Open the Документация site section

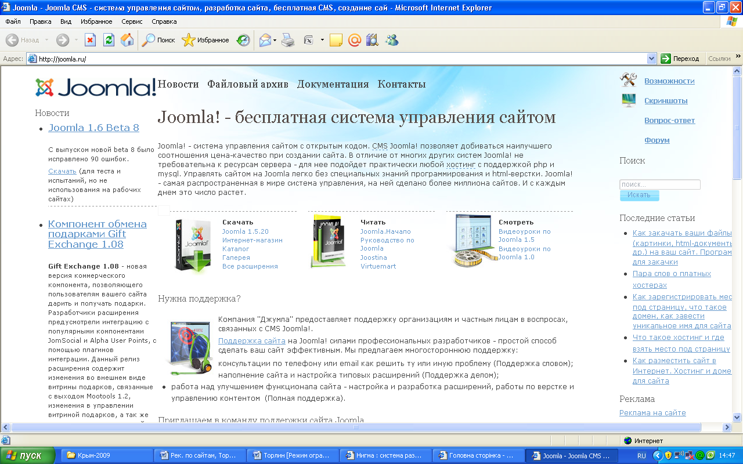coord(333,84)
